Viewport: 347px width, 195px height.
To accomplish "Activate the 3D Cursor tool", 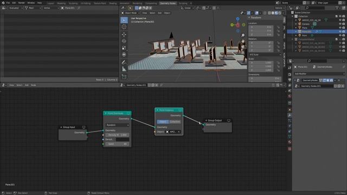I will point(124,27).
